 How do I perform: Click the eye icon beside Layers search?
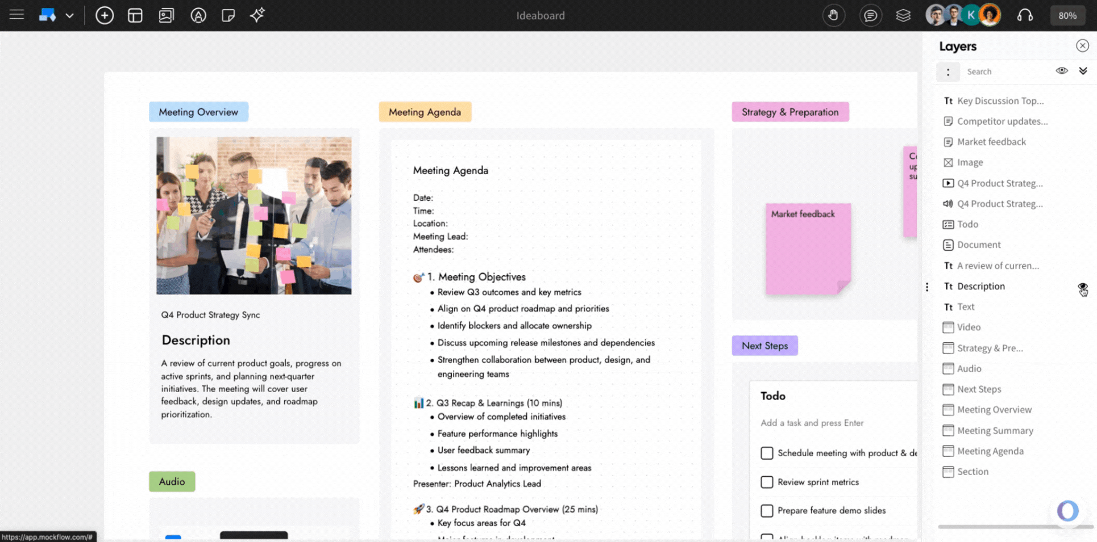pos(1062,71)
